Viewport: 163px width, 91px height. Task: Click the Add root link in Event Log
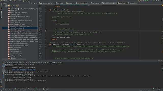[x=15, y=78]
